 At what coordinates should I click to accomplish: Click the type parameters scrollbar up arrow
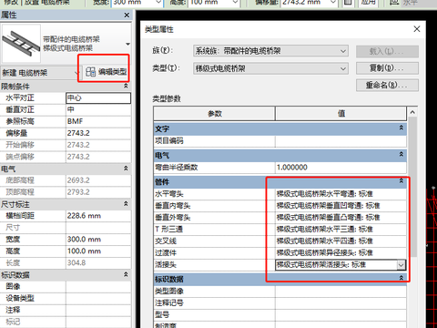pos(412,112)
